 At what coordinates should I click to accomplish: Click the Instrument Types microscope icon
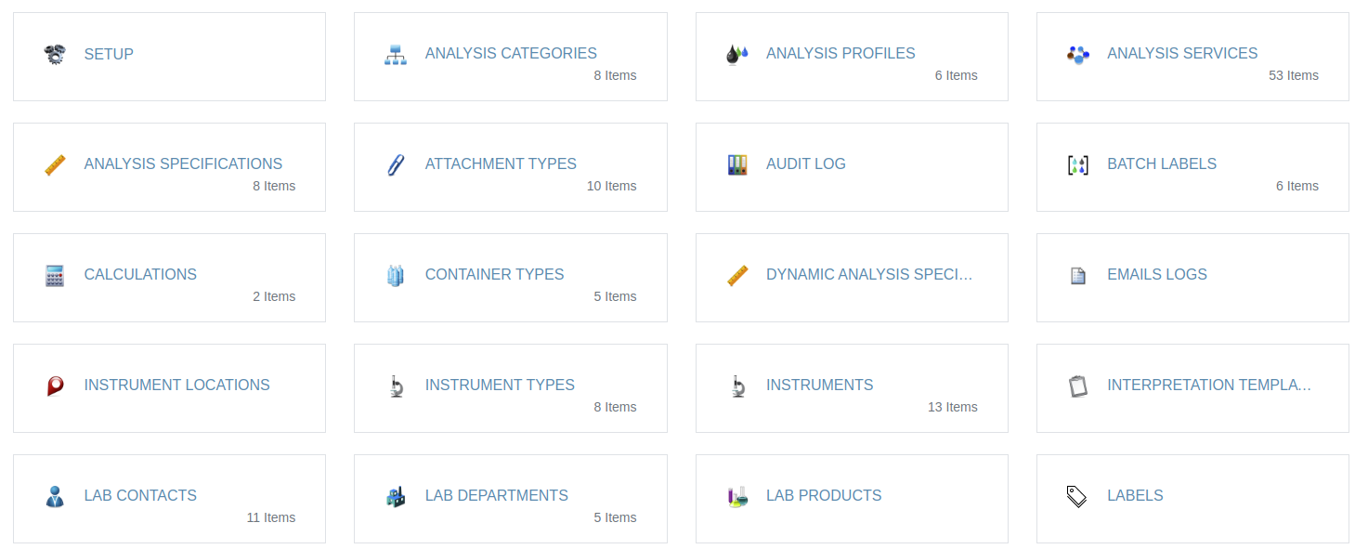coord(396,386)
